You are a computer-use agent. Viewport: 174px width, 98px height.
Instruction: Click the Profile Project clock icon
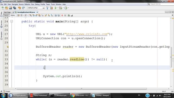(66, 8)
